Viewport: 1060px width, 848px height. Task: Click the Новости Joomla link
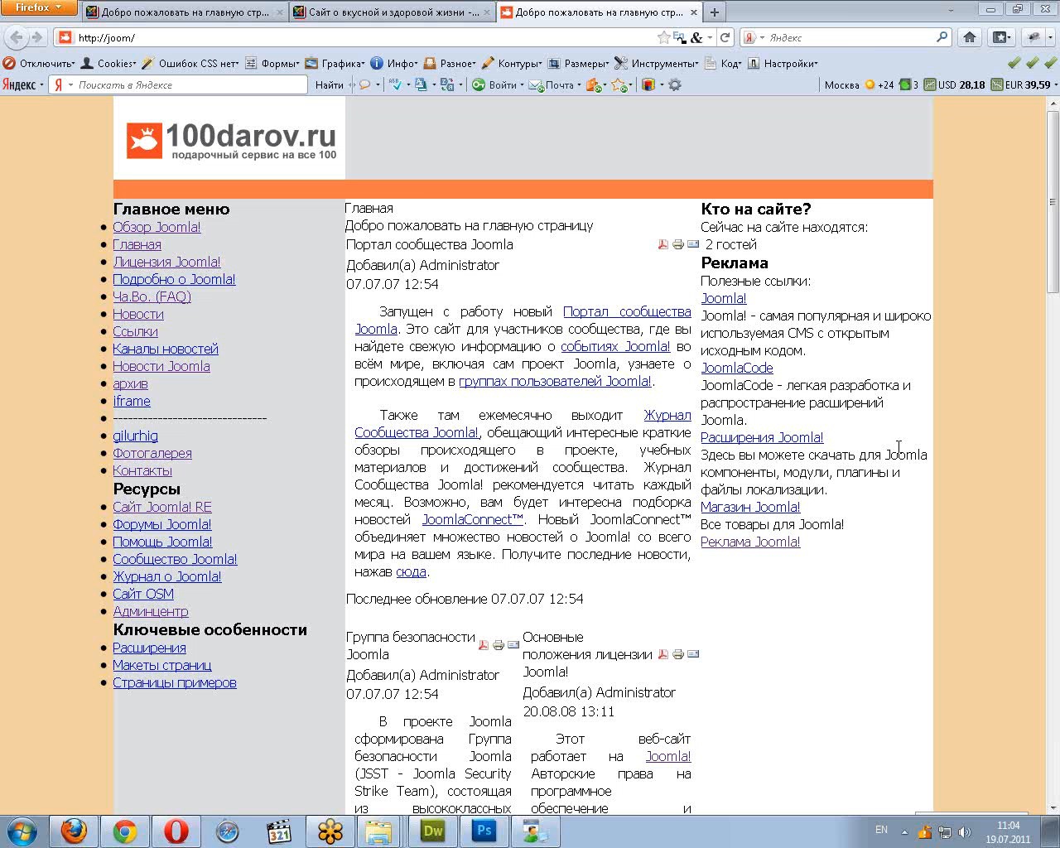click(161, 366)
